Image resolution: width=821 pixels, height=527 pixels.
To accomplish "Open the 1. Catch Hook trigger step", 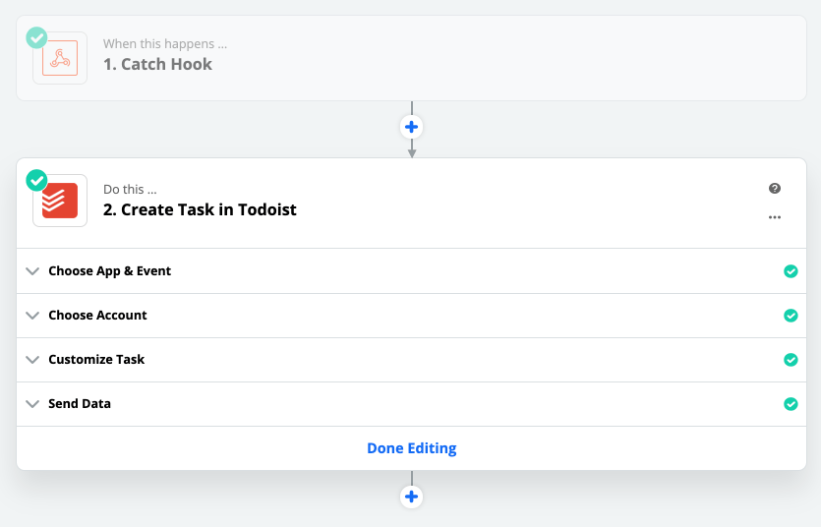I will point(157,65).
